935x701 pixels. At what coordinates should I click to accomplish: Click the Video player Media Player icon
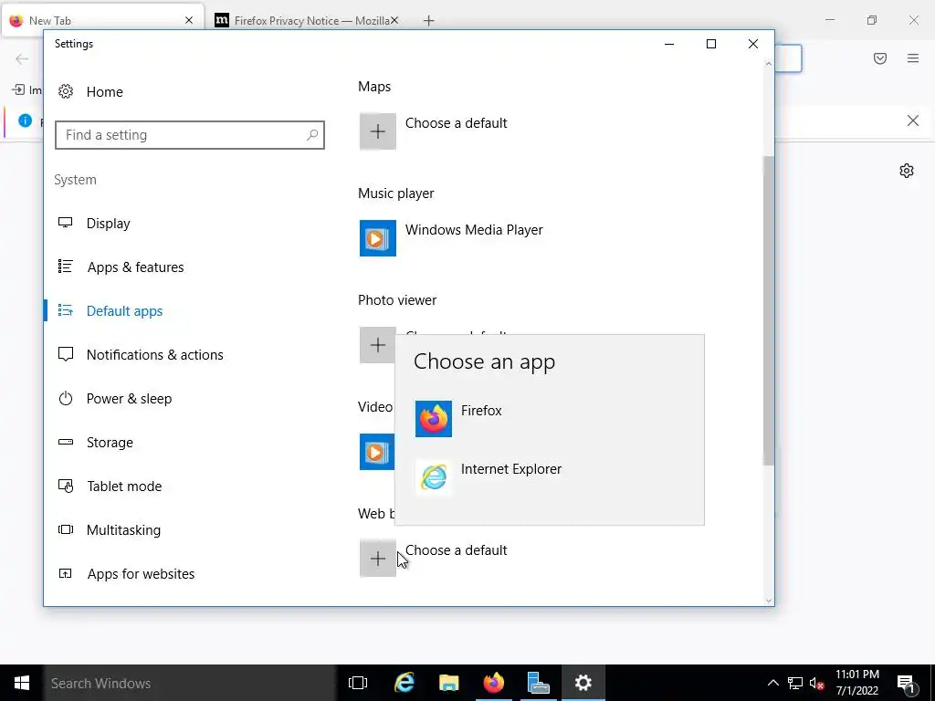(x=377, y=451)
